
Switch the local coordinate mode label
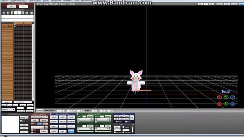[226, 91]
